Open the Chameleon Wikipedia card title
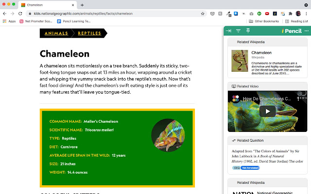Viewport: 311px width, 194px height. [x=261, y=53]
